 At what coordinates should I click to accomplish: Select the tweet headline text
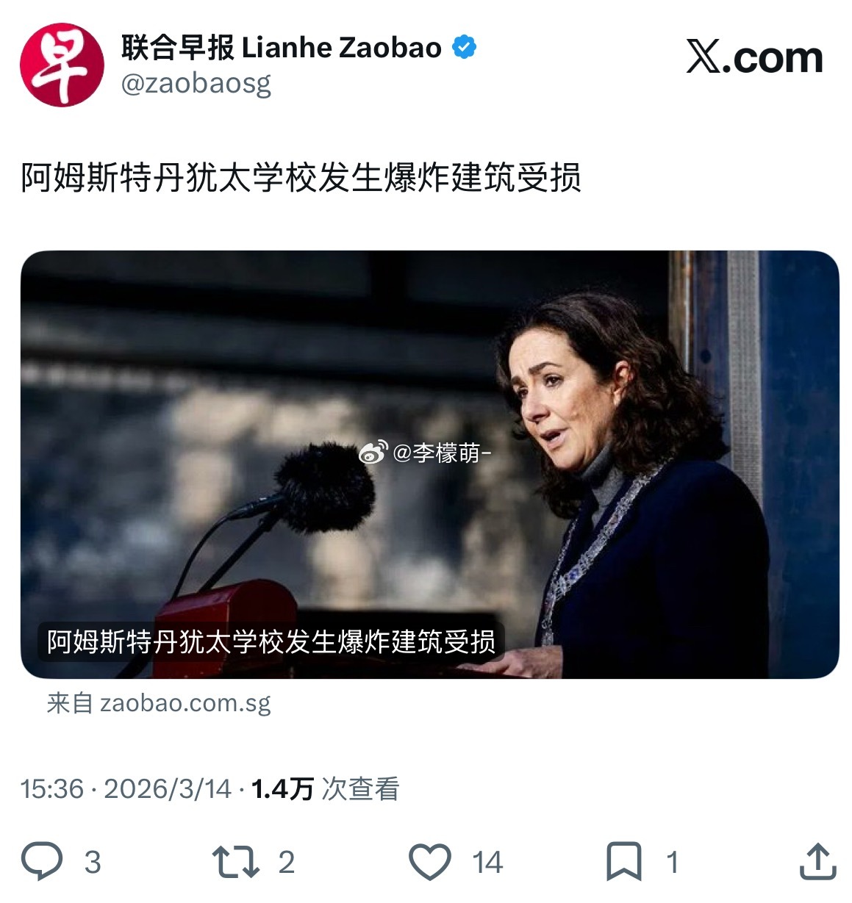[301, 178]
